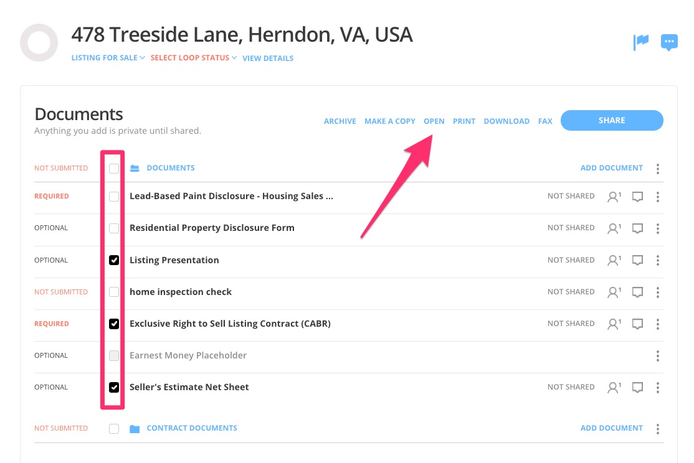694x463 pixels.
Task: Collapse the Documents folder section
Action: pyautogui.click(x=135, y=168)
